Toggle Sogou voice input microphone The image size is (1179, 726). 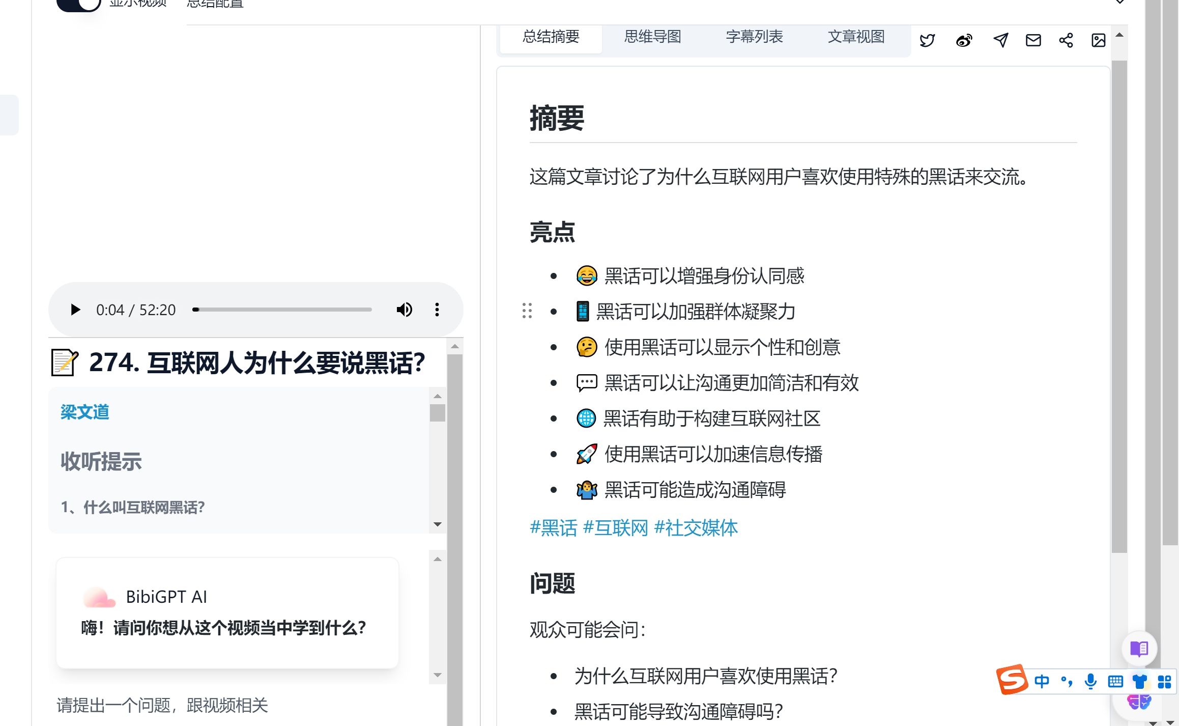(1090, 681)
